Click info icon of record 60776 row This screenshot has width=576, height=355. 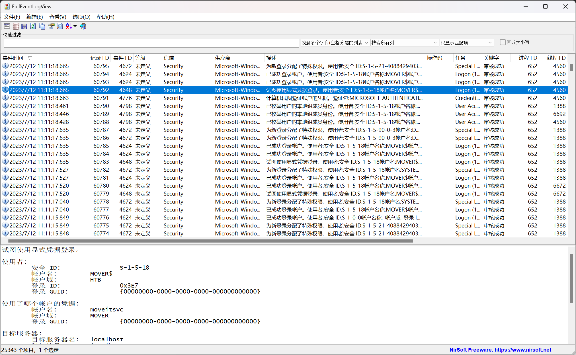[x=5, y=217]
